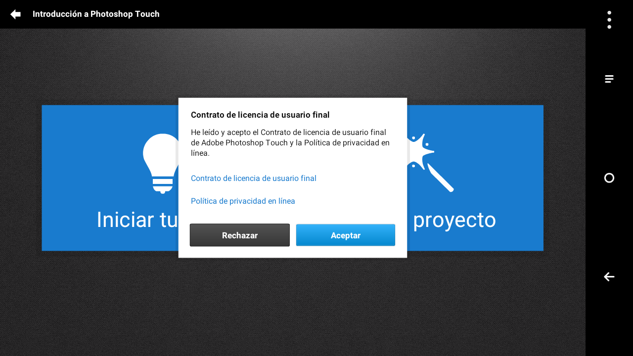This screenshot has width=633, height=356.
Task: Click the lightbulb tutorial icon
Action: click(x=161, y=163)
